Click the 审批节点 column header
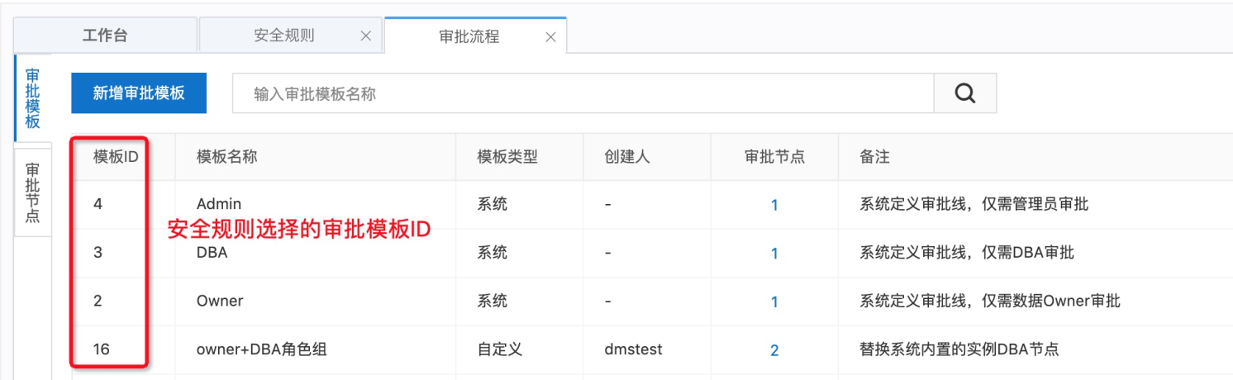 pos(774,157)
